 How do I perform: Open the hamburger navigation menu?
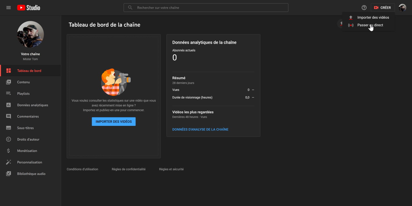[9, 8]
